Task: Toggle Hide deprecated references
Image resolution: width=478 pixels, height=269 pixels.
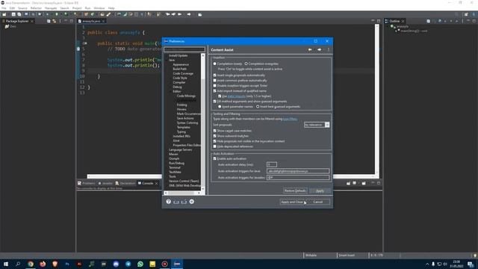Action: coord(214,146)
